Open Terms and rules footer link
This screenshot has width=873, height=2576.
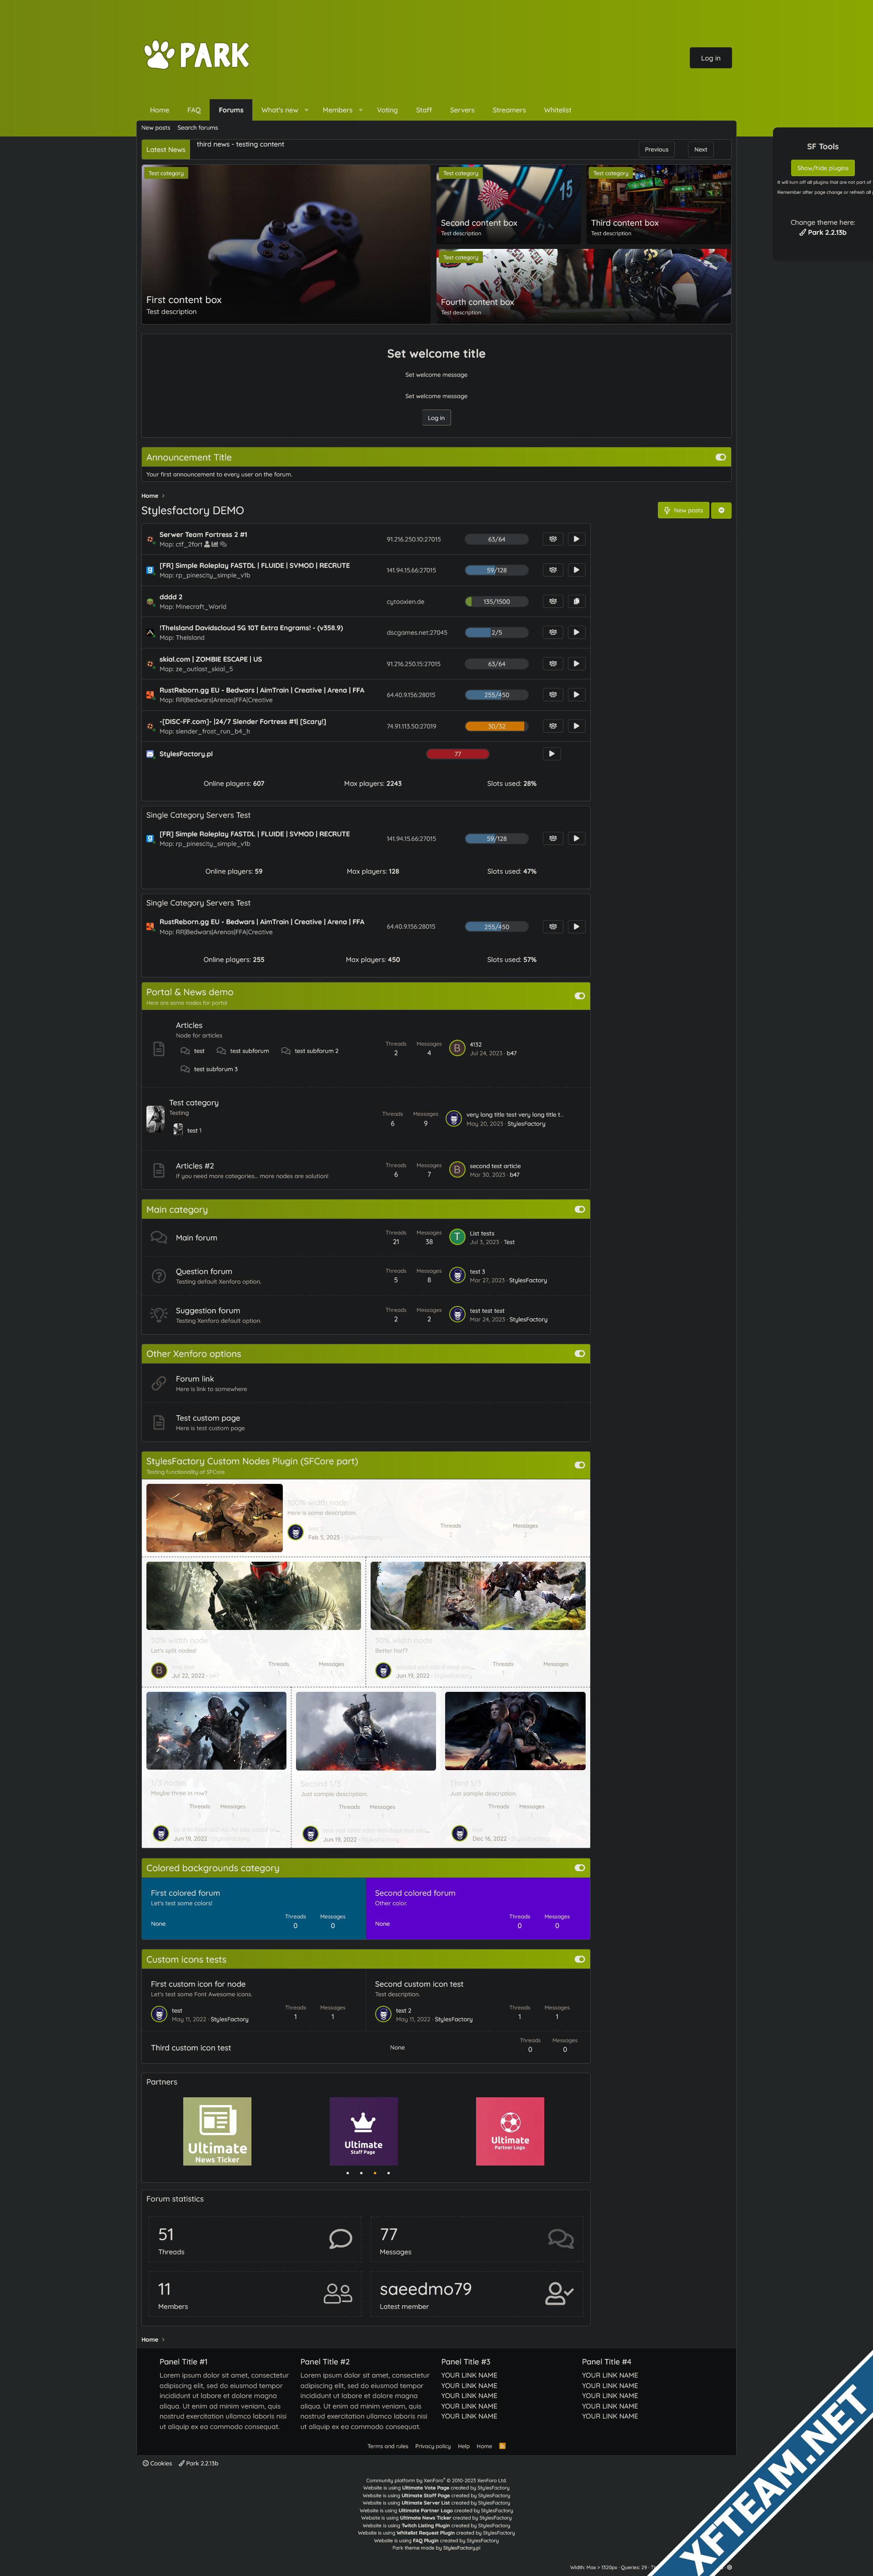(x=387, y=2446)
